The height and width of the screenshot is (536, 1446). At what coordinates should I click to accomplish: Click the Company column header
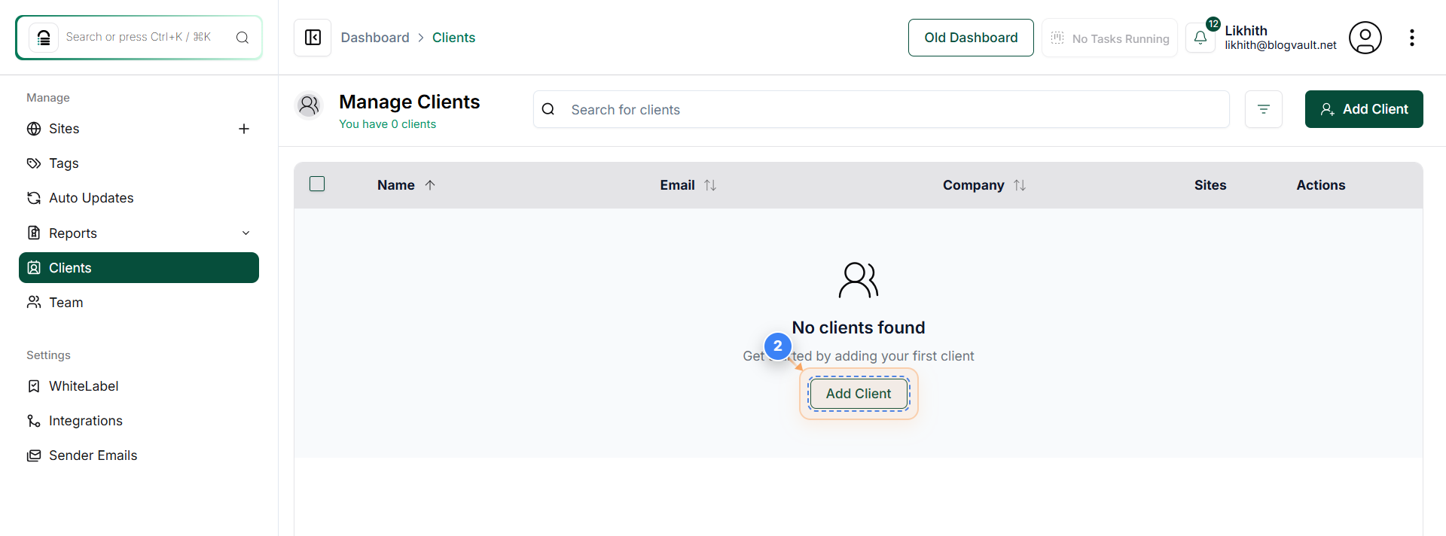973,185
